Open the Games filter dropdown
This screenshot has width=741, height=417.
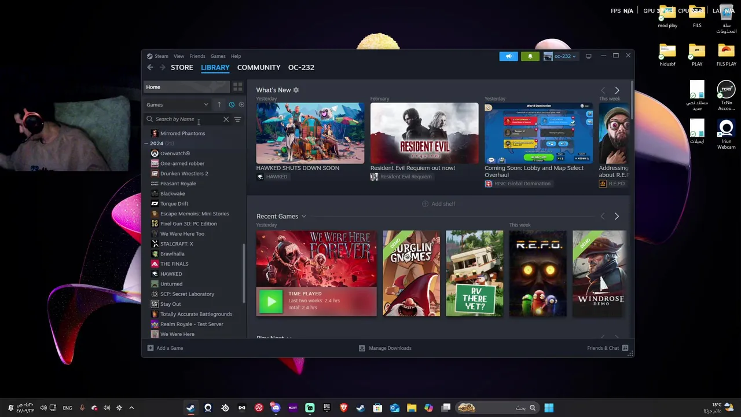click(x=177, y=105)
